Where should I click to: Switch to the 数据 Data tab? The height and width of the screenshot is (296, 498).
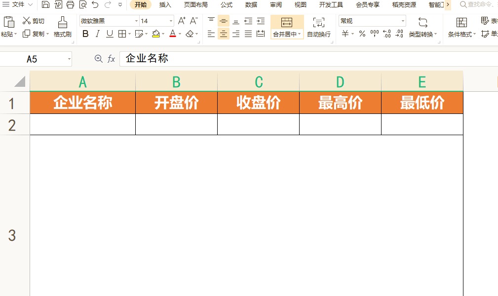pos(251,5)
